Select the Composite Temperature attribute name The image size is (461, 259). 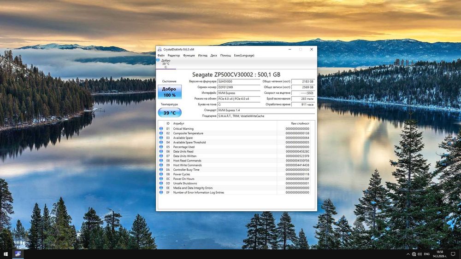coord(188,133)
